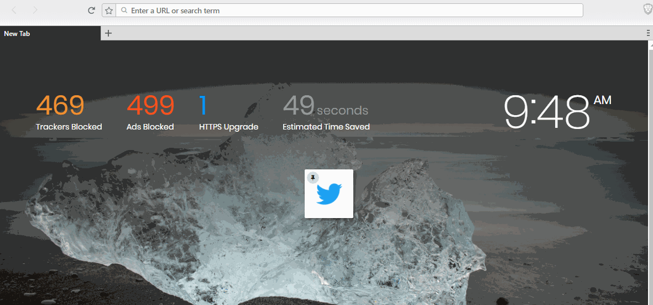Screen dimensions: 653x305
Task: Open the browser hamburger menu
Action: [648, 33]
